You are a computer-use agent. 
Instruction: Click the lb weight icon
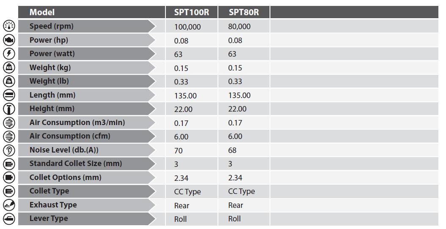(9, 81)
